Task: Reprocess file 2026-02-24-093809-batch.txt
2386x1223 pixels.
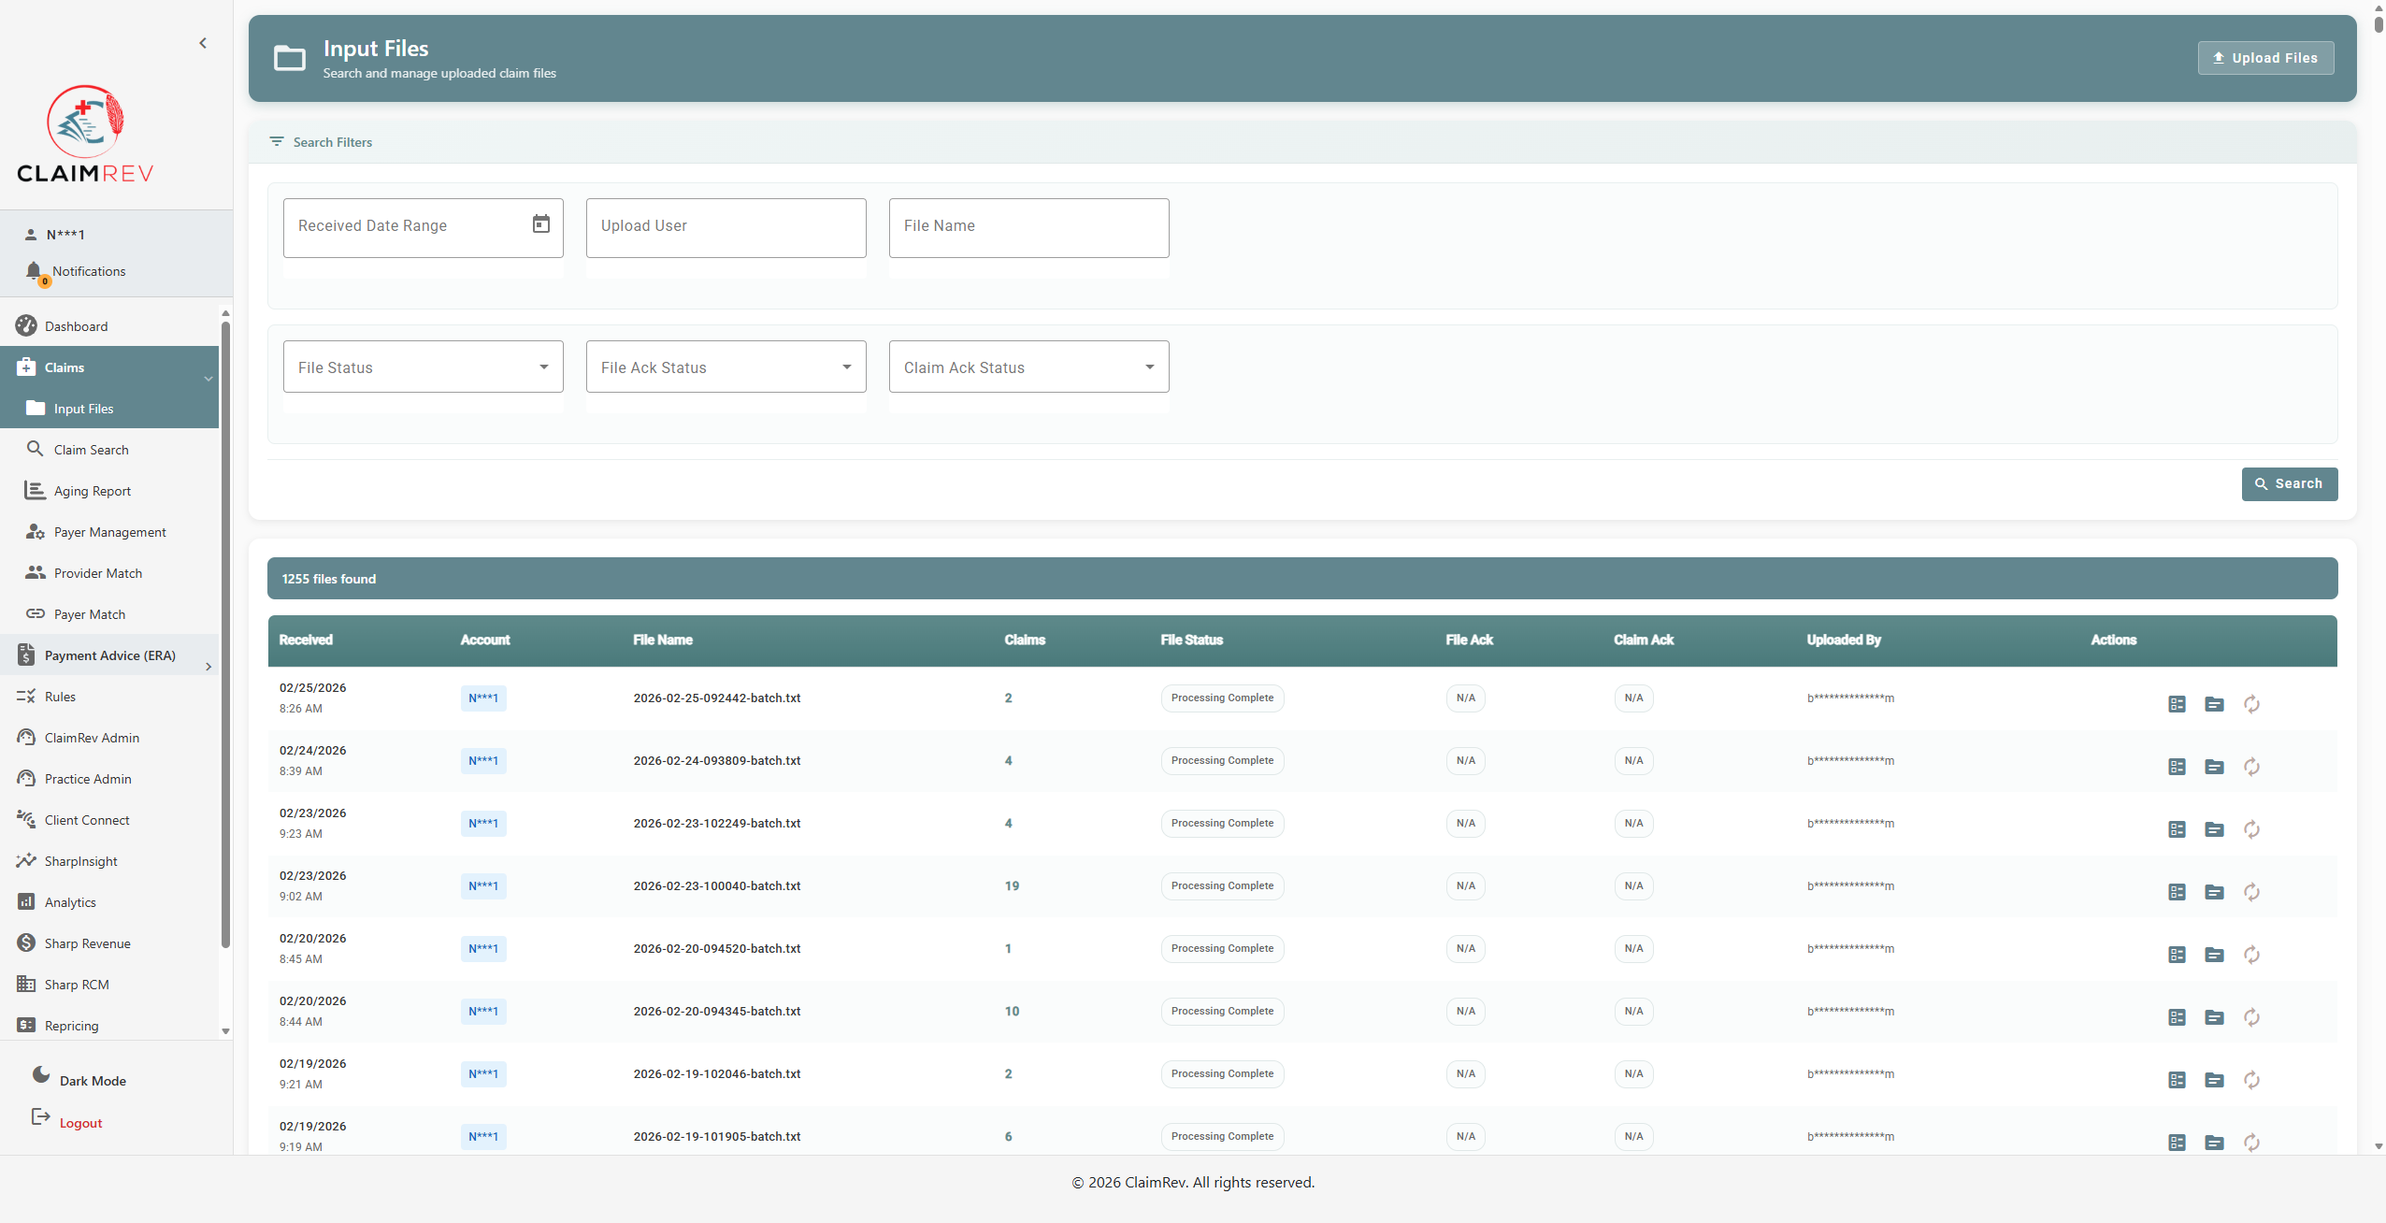Action: [2251, 767]
